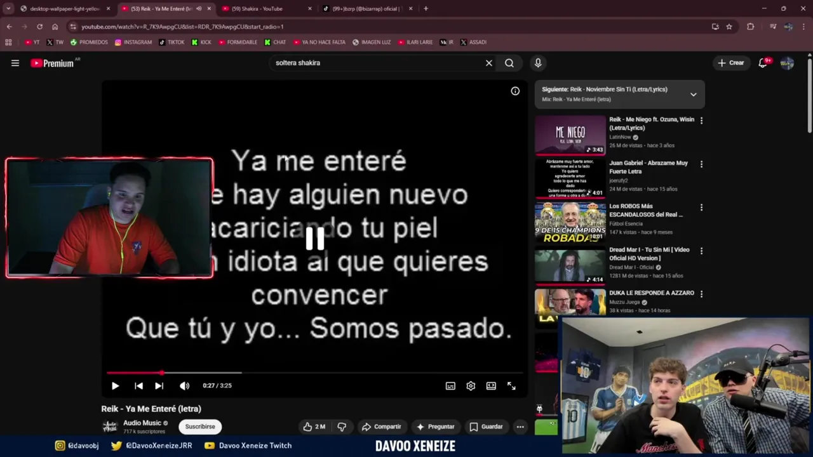Go to the browser home page

55,27
